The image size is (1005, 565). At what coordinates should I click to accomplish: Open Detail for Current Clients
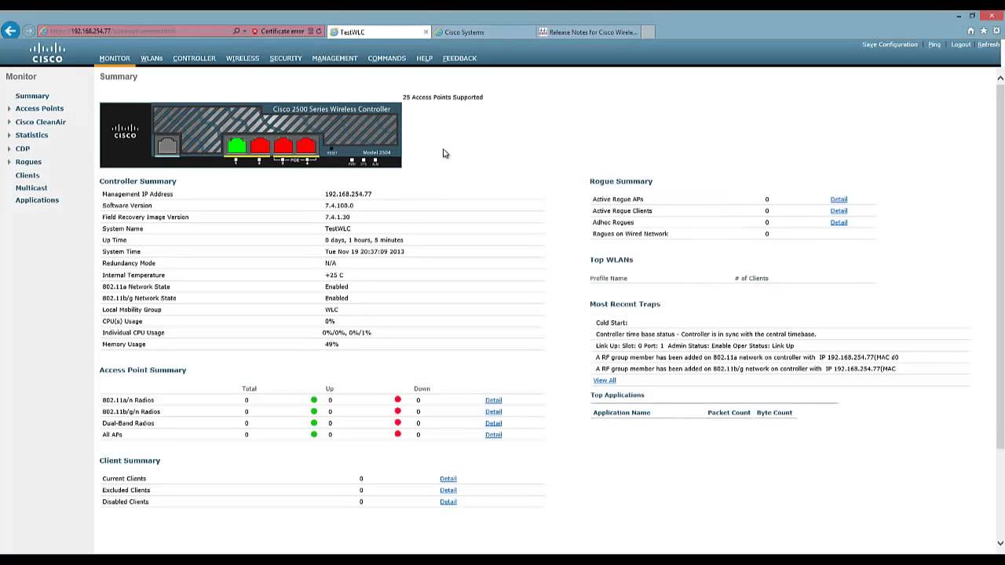click(x=448, y=479)
